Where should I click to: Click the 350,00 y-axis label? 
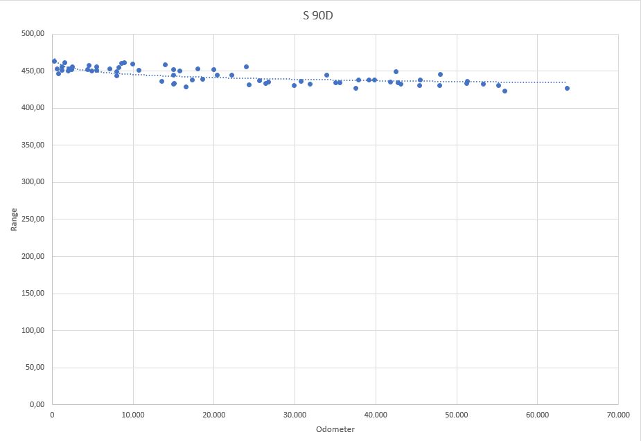click(x=33, y=145)
